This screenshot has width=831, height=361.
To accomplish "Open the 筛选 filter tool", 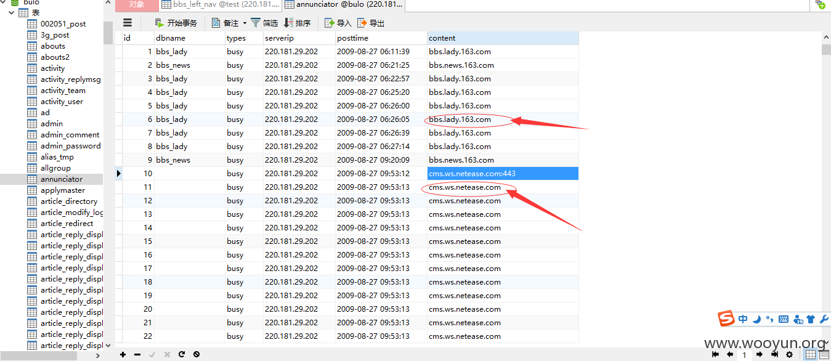I will [265, 23].
